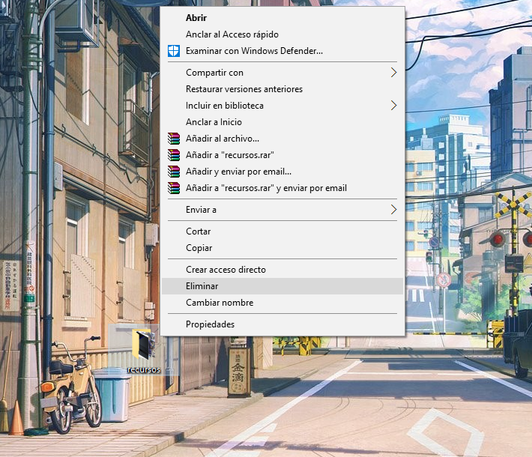
Task: Open the 'Enviar a' entry
Action: (282, 210)
